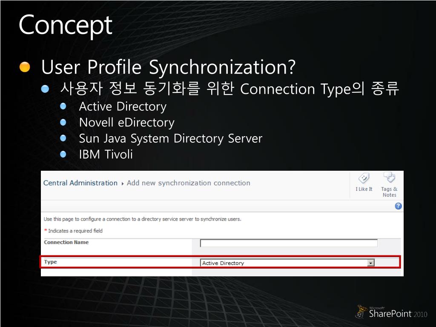
Task: Click the 'Concept' slide title
Action: pos(65,26)
